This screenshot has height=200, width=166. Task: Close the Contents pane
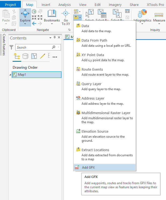pos(59,37)
